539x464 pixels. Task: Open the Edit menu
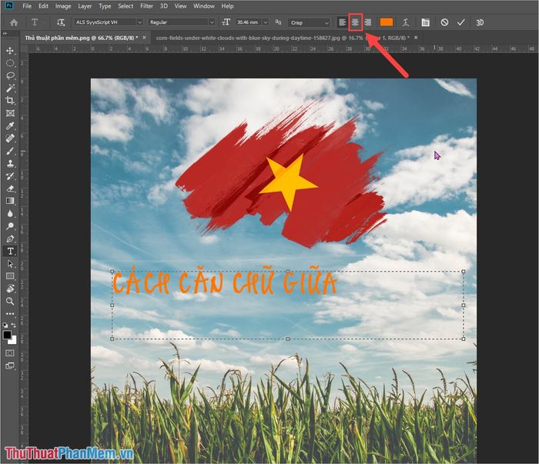click(x=43, y=6)
